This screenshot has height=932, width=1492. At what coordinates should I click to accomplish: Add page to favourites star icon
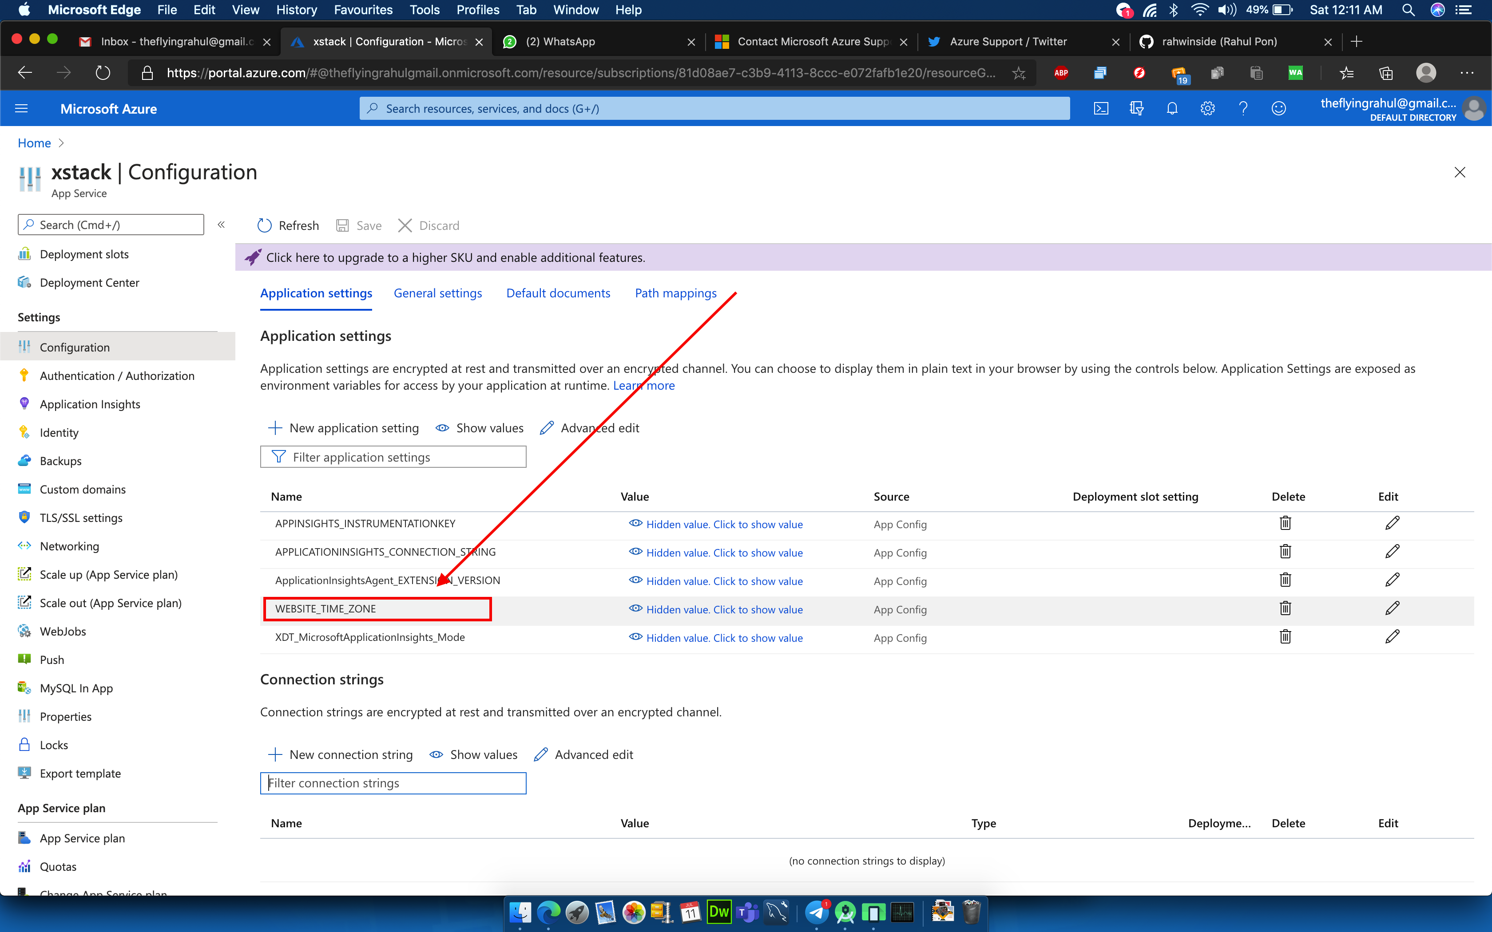pos(1019,73)
